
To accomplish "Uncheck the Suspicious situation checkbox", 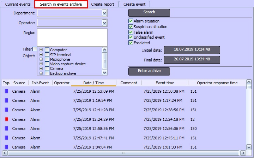I will 131,27.
